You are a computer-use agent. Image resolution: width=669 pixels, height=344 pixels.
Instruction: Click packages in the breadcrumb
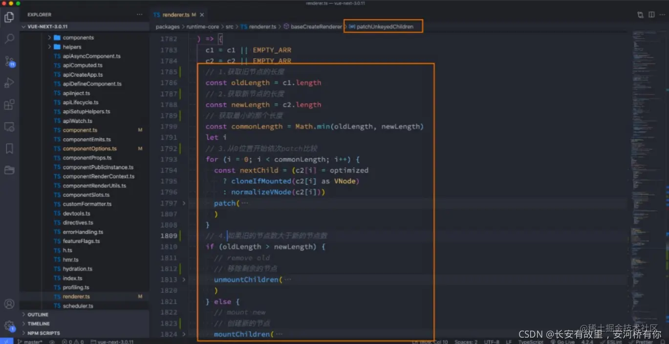(x=168, y=27)
